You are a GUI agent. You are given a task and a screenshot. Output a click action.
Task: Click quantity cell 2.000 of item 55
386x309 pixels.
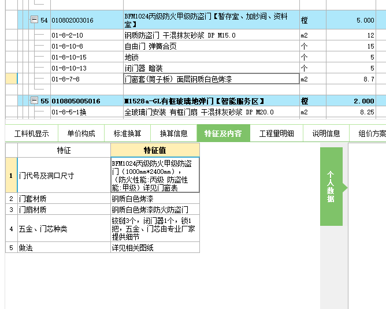(x=351, y=101)
